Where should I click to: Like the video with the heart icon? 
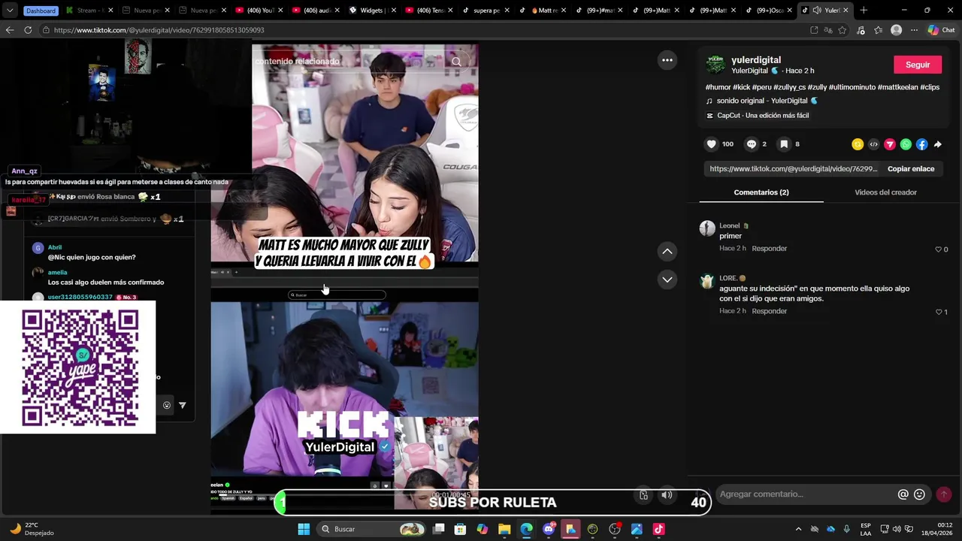(x=711, y=144)
